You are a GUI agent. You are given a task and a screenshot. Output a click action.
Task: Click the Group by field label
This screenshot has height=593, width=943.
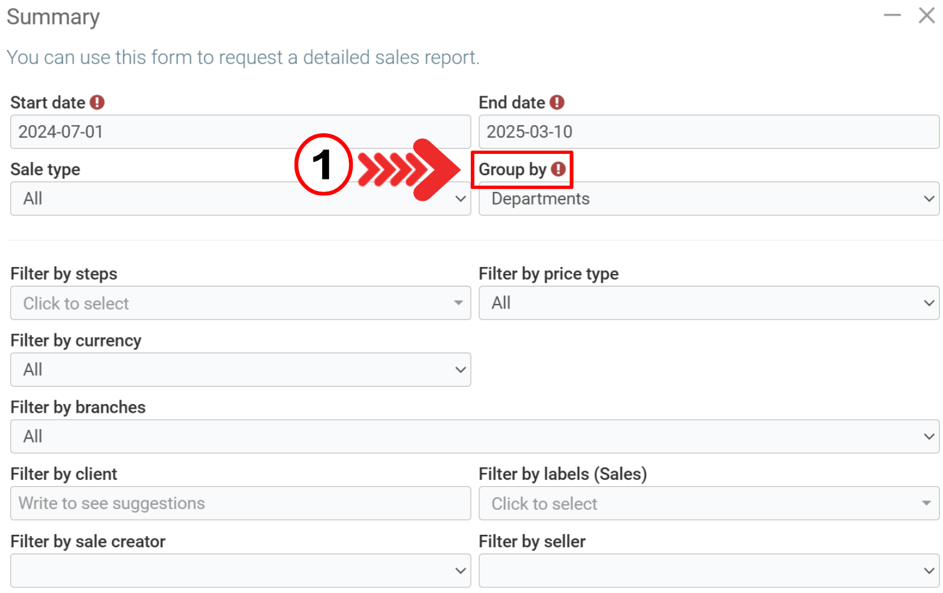click(x=512, y=170)
